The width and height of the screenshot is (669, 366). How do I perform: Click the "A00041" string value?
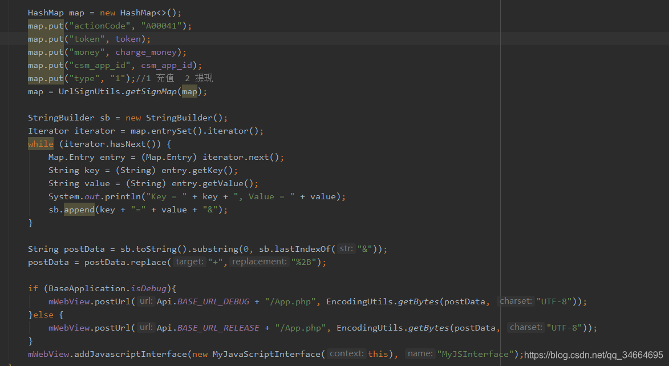click(162, 26)
